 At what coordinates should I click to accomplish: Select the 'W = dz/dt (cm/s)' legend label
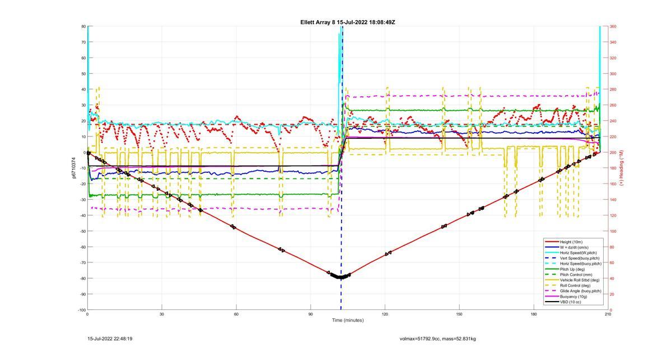(575, 247)
